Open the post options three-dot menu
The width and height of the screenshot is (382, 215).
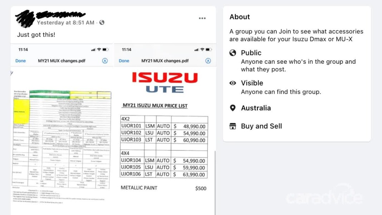(202, 18)
